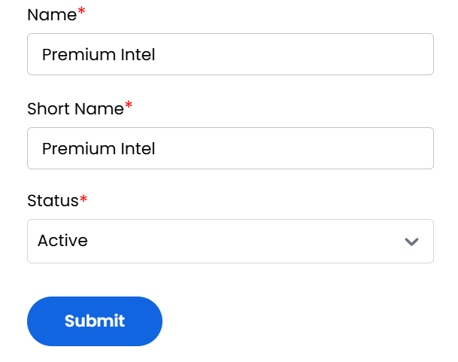Expand the Status dropdown chevron arrow
This screenshot has width=458, height=362.
[411, 242]
